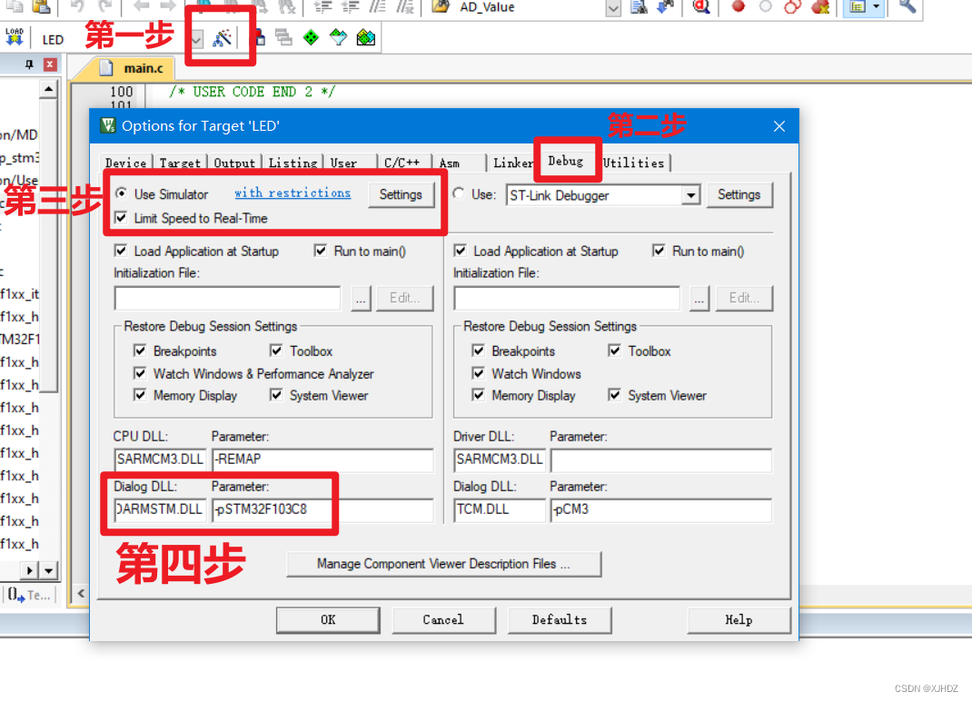Open Configuration wrench icon
This screenshot has height=701, width=972.
tap(907, 7)
